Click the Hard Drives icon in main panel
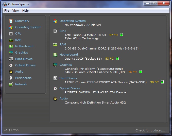 55,78
